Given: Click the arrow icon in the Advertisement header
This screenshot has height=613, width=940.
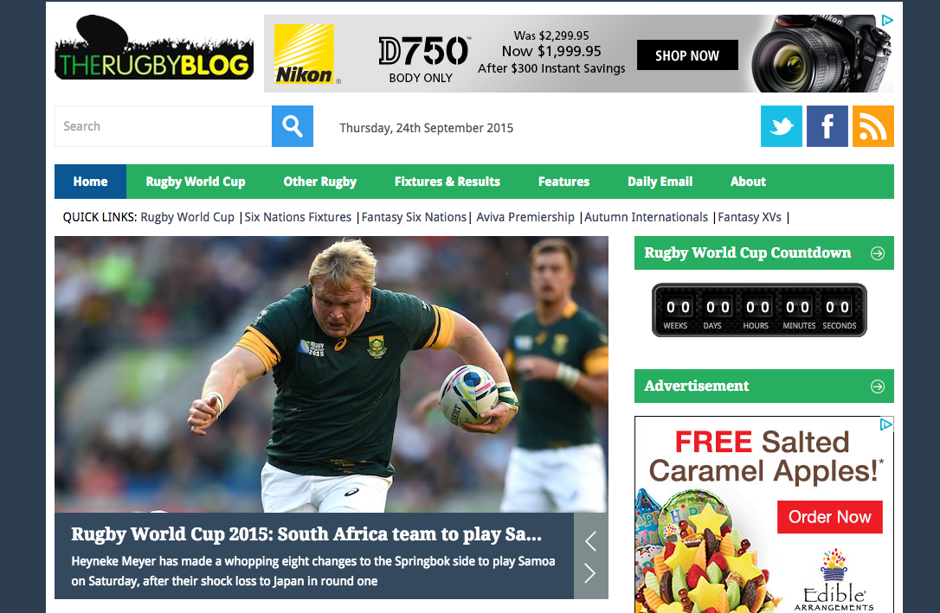Looking at the screenshot, I should pyautogui.click(x=878, y=386).
